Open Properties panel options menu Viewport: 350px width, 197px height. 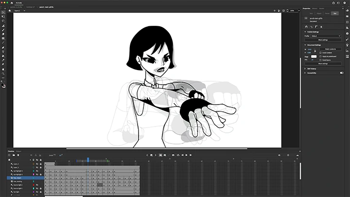(343, 8)
